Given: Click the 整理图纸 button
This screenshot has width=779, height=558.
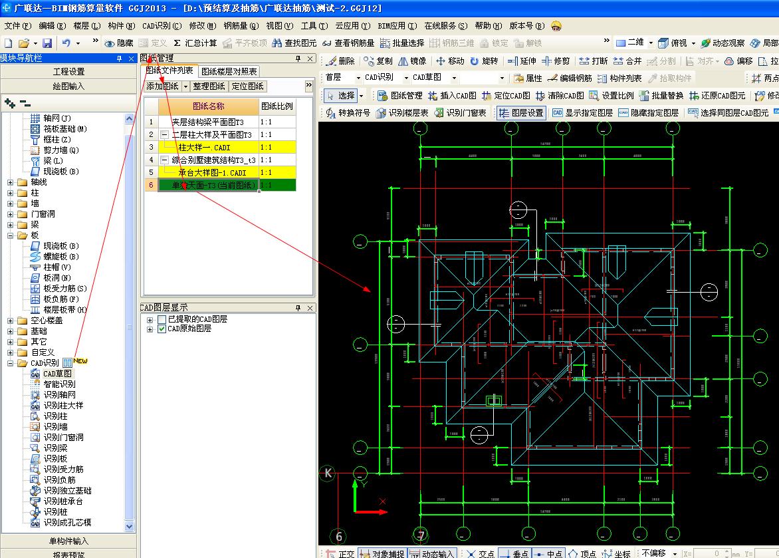Looking at the screenshot, I should point(209,86).
